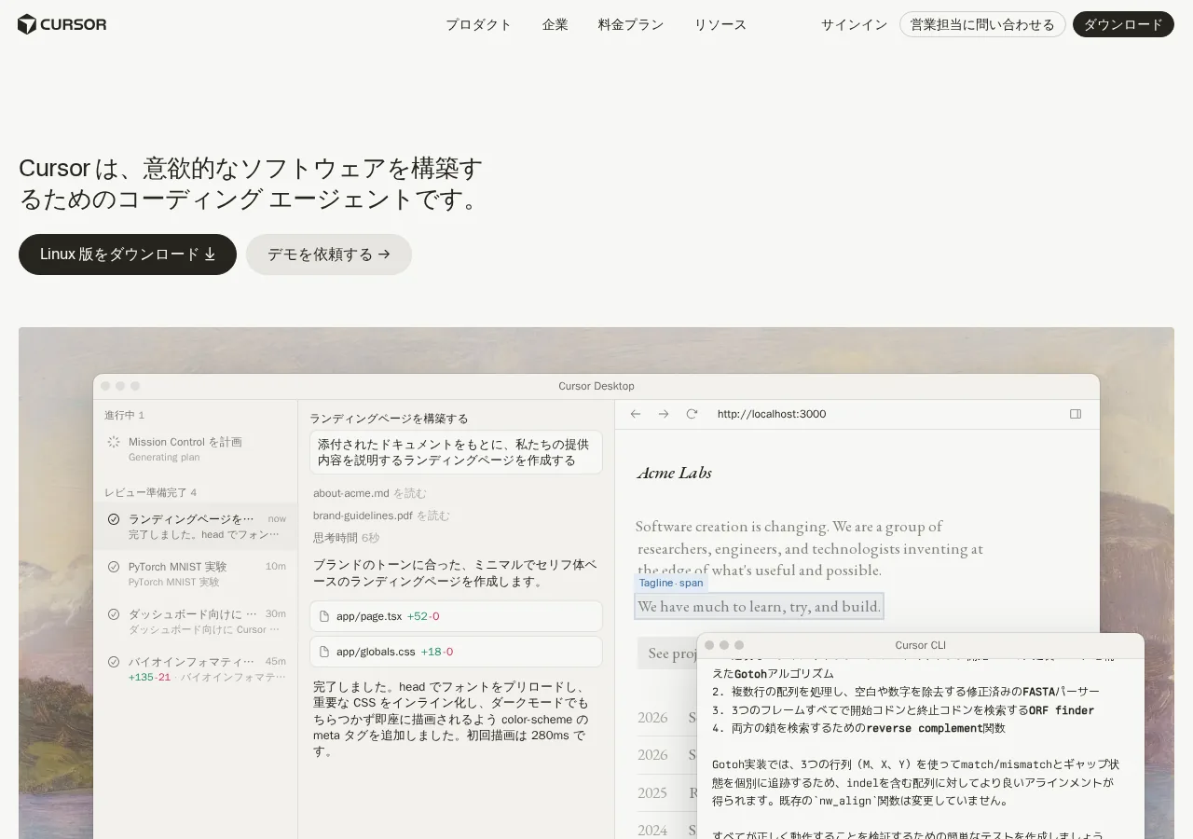
Task: Click 営業担当に問い合わせる button
Action: coord(982,24)
